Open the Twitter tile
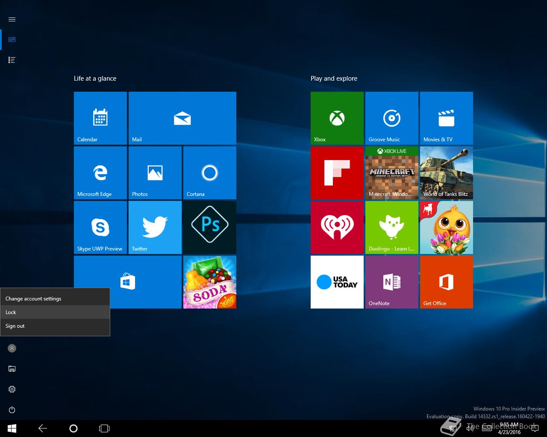The width and height of the screenshot is (547, 437). coord(155,227)
